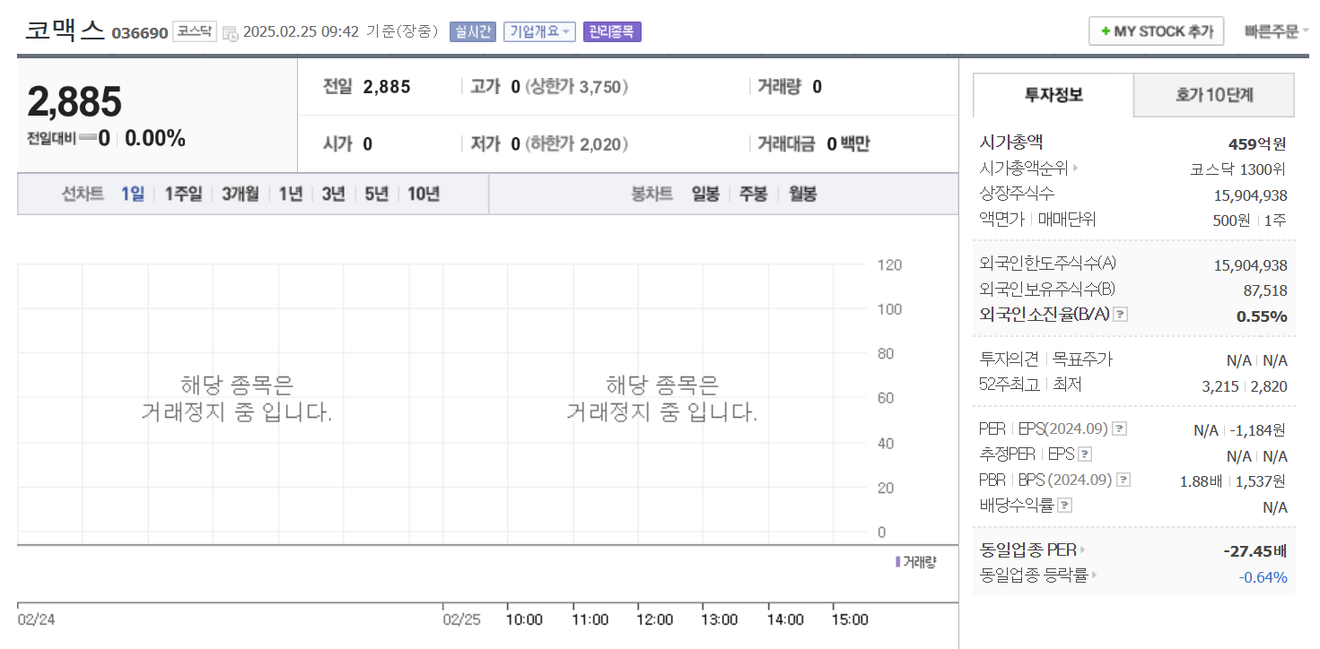Click the 코스닥 market badge next to 036690
This screenshot has height=649, width=1320.
pyautogui.click(x=194, y=30)
